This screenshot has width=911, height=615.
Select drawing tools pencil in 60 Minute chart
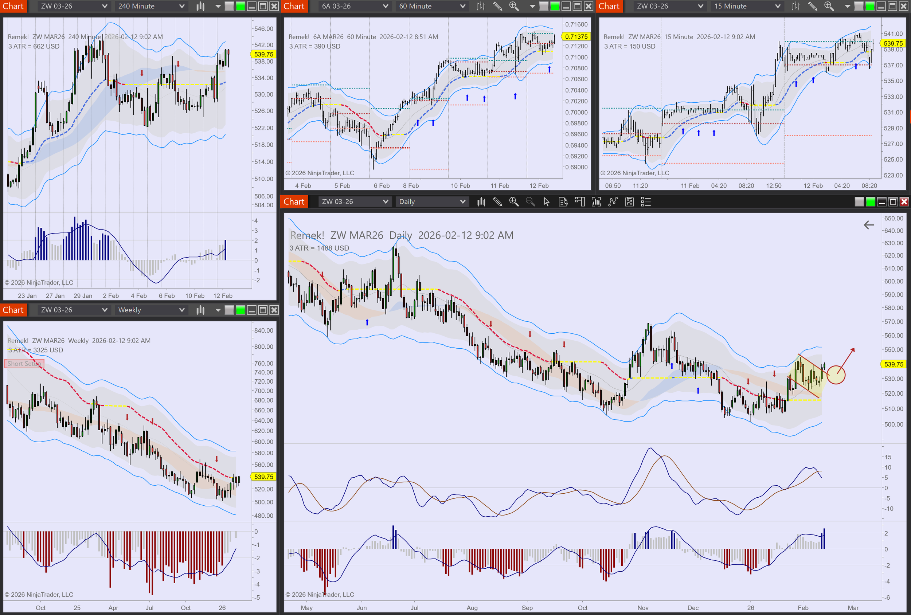click(x=497, y=6)
